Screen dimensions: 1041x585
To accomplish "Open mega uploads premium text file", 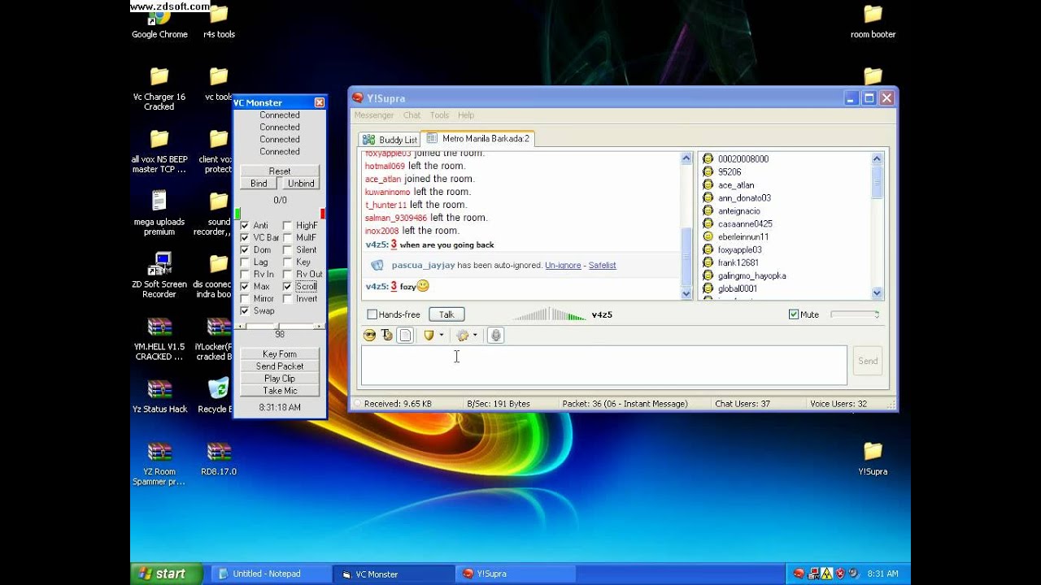I will point(159,213).
